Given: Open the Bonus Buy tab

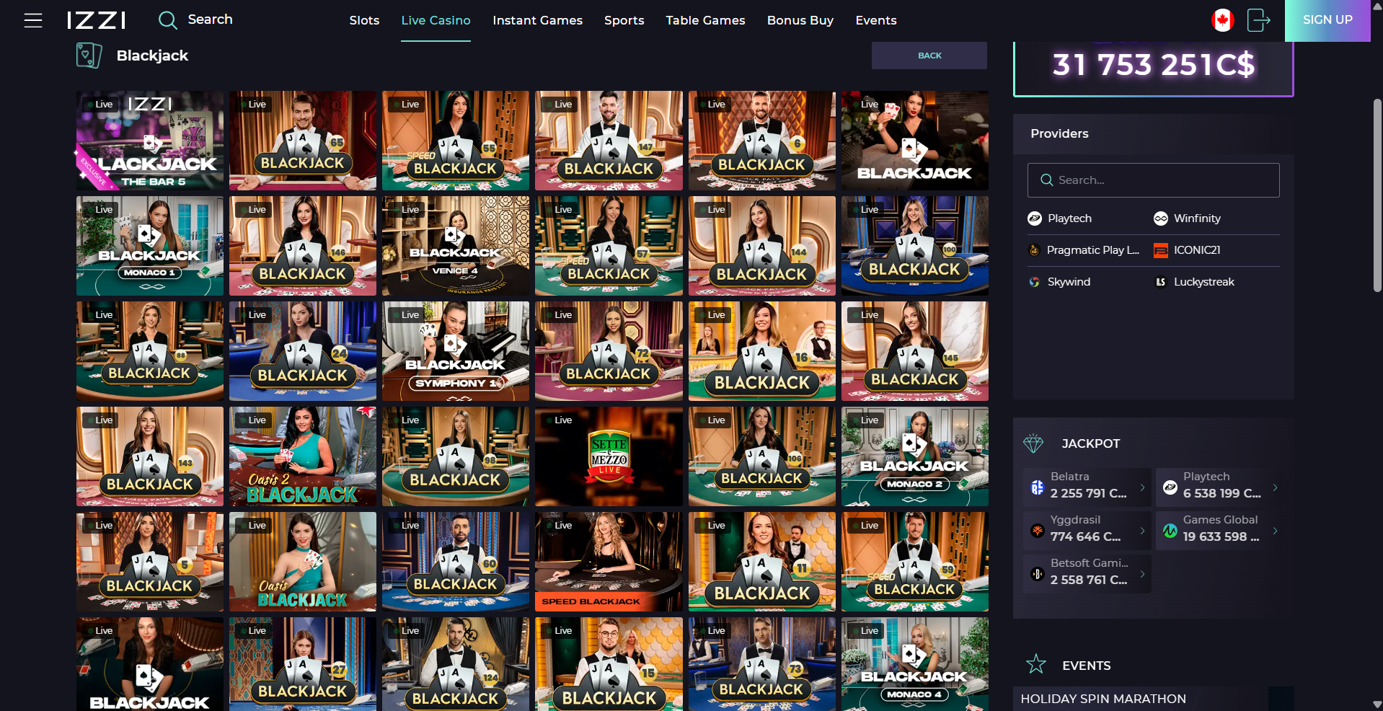Looking at the screenshot, I should [x=800, y=20].
